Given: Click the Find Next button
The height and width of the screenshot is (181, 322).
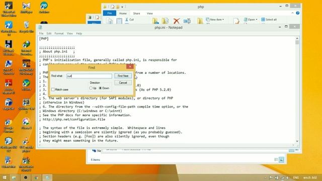Looking at the screenshot, I should tap(123, 76).
